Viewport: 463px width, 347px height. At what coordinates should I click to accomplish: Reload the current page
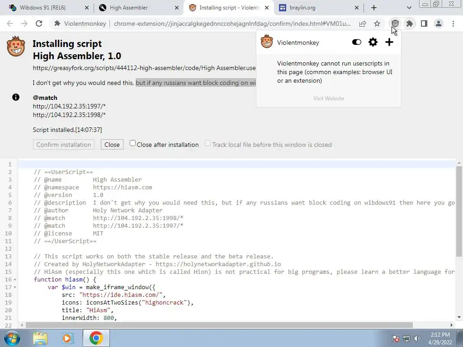pyautogui.click(x=39, y=23)
